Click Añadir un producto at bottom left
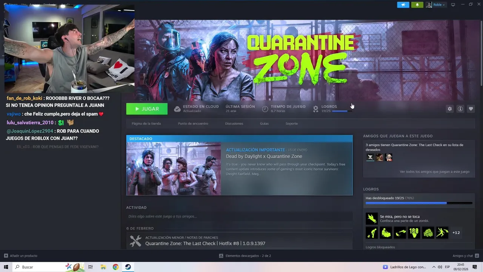 (x=21, y=256)
